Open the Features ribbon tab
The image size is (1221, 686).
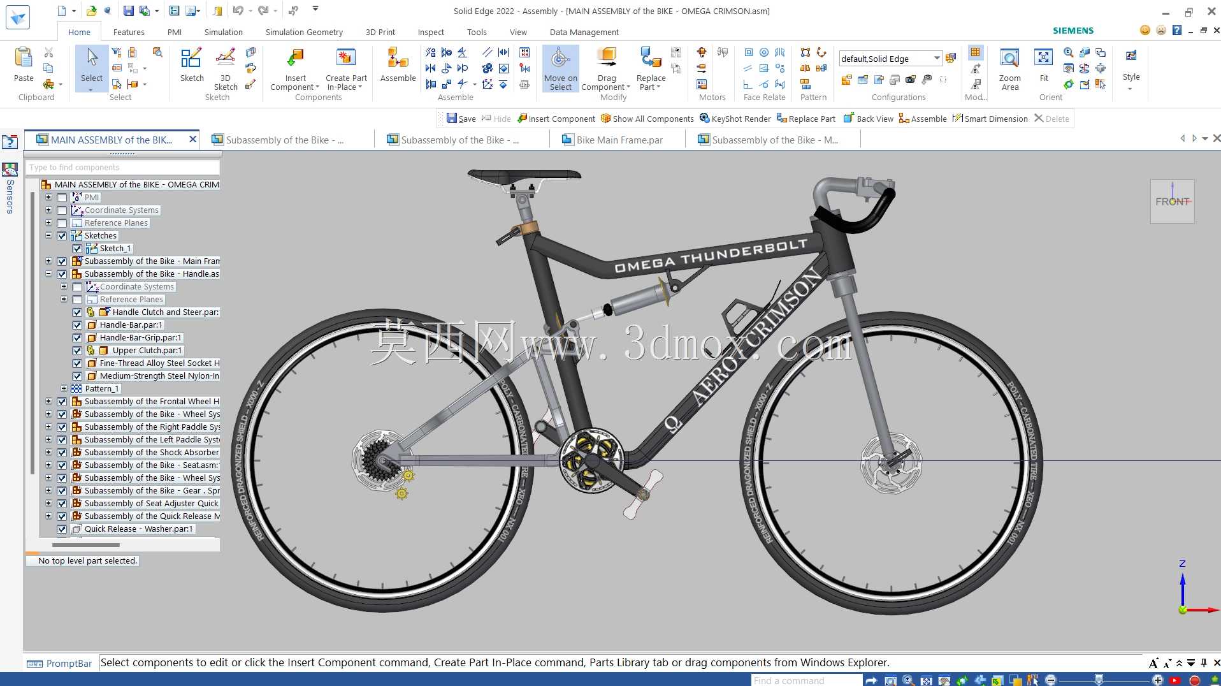pyautogui.click(x=129, y=32)
